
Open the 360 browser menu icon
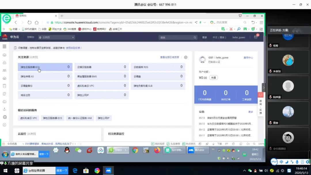261,22
